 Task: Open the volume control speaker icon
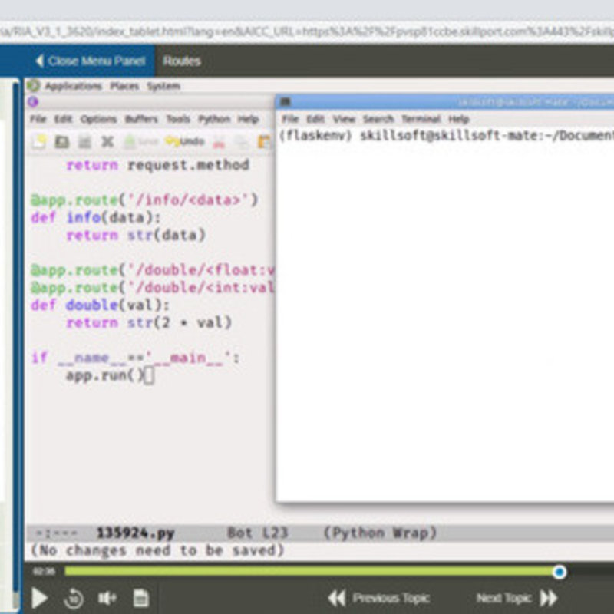pyautogui.click(x=107, y=598)
